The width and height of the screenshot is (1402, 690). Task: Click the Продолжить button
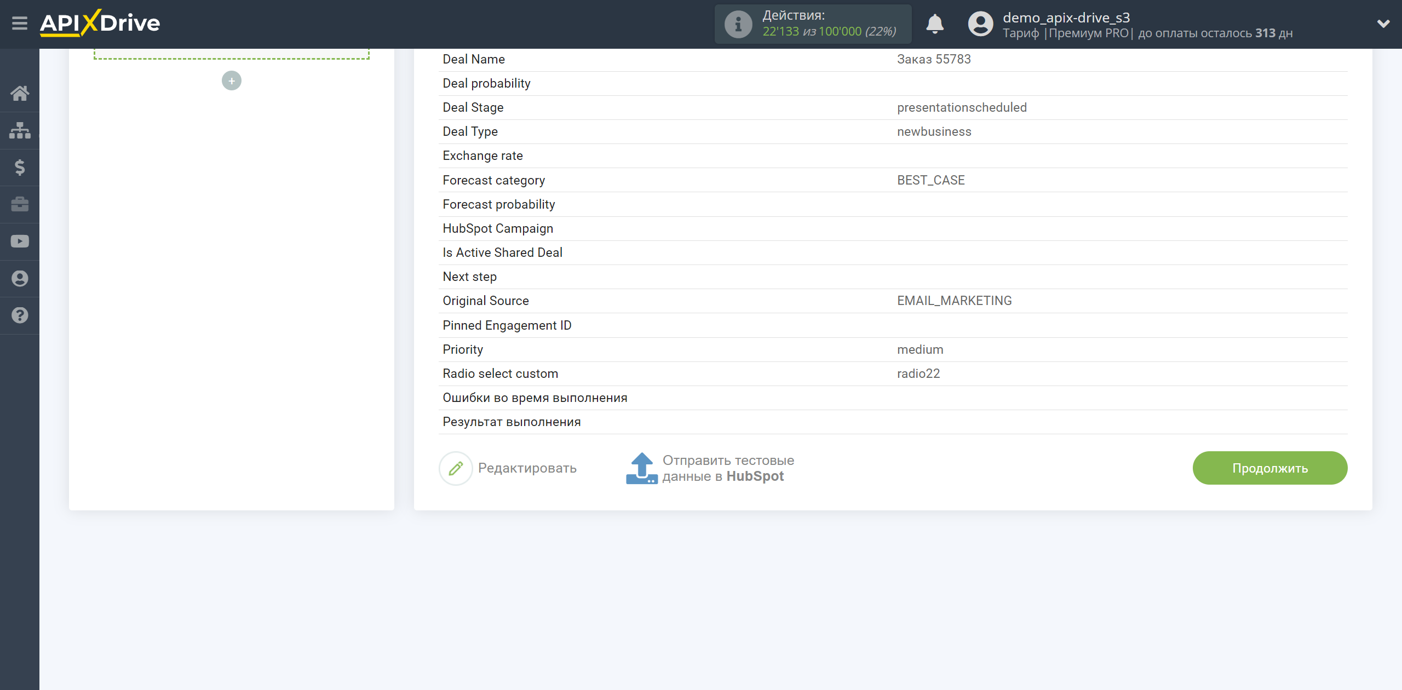1270,468
